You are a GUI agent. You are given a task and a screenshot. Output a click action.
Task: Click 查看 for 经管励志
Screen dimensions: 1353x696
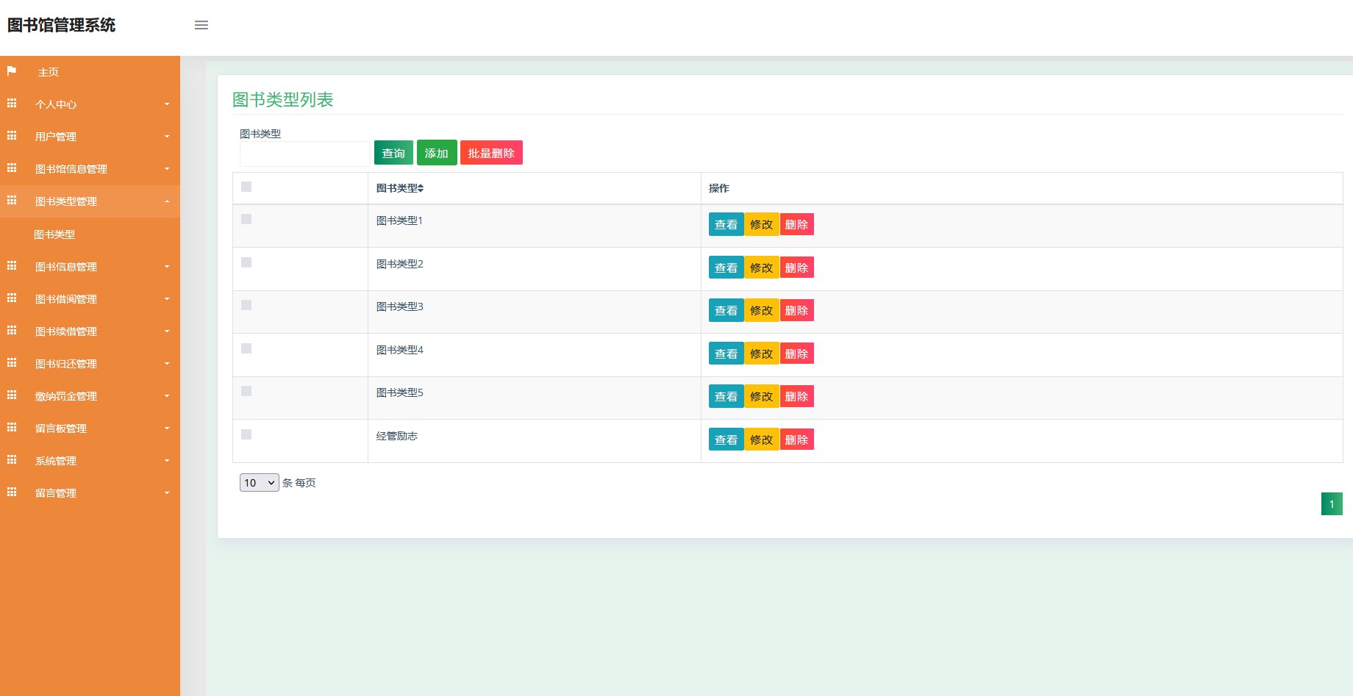tap(726, 440)
